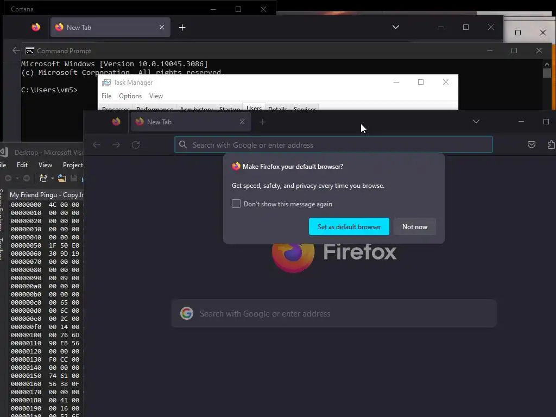
Task: Switch to Task Manager Users tab
Action: click(x=254, y=107)
